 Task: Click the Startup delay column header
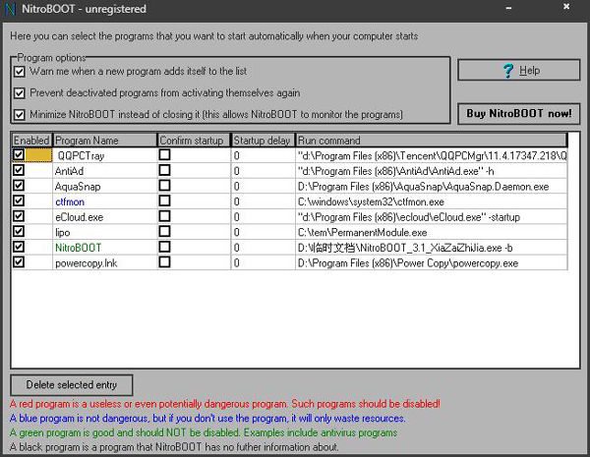pos(263,140)
